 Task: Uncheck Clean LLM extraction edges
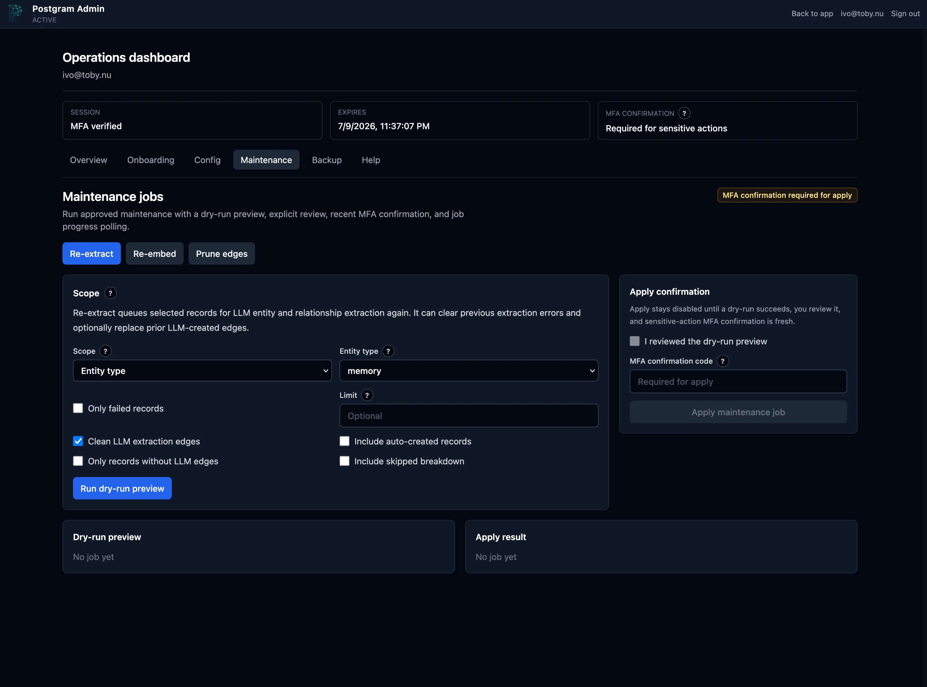[x=78, y=441]
